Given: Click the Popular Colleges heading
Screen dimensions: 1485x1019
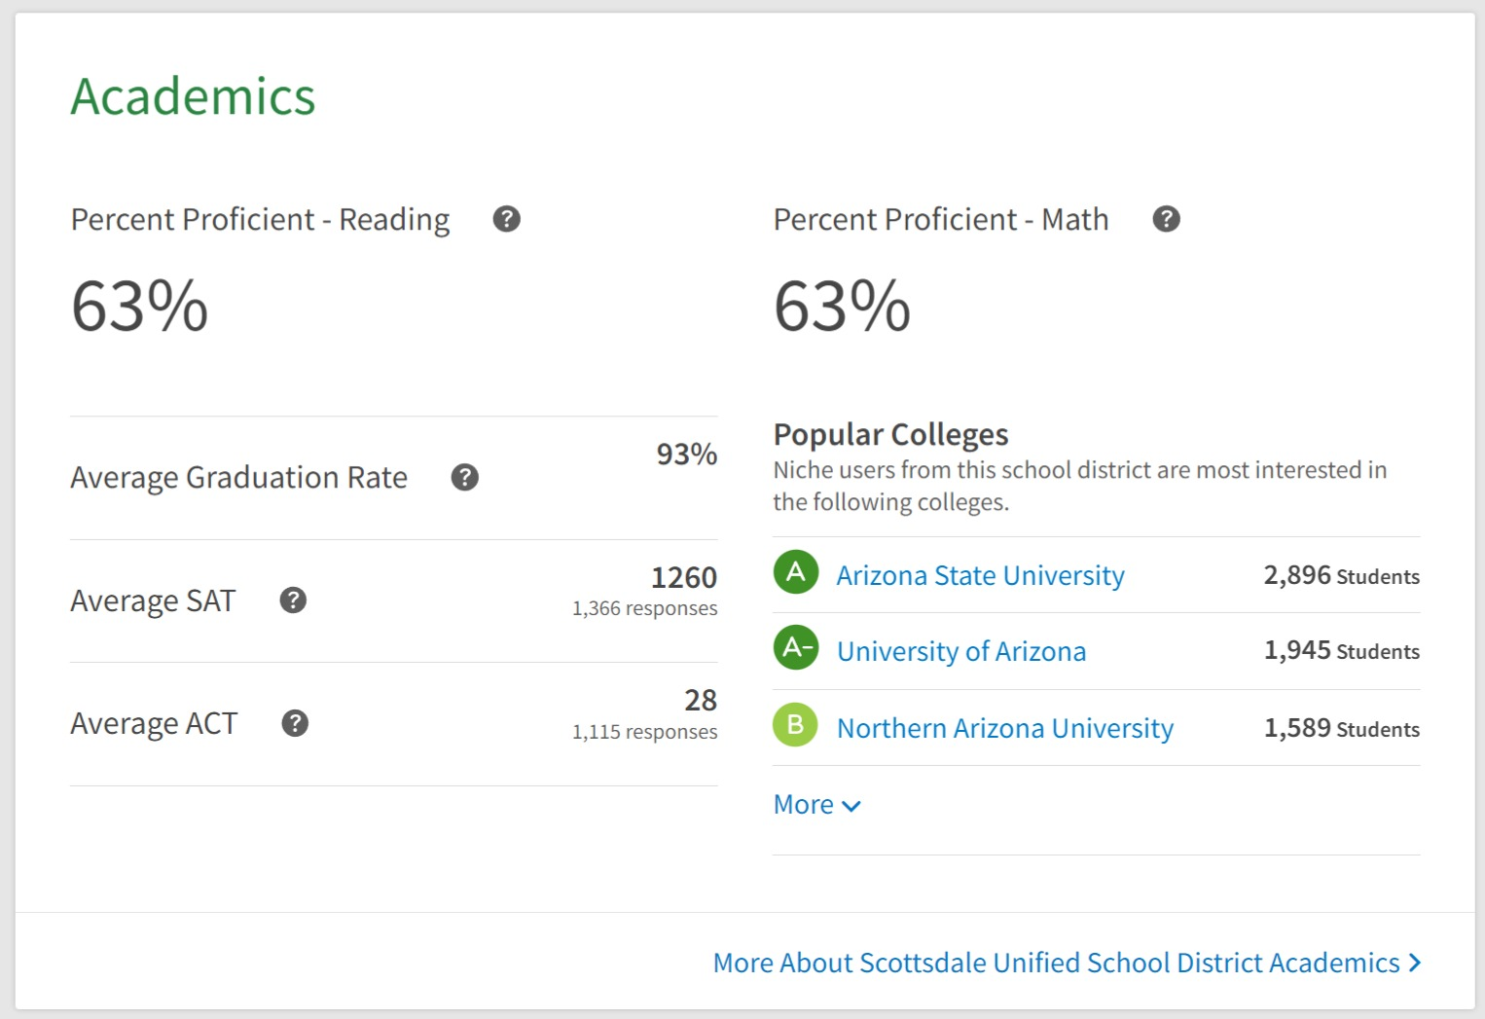Looking at the screenshot, I should pos(890,434).
